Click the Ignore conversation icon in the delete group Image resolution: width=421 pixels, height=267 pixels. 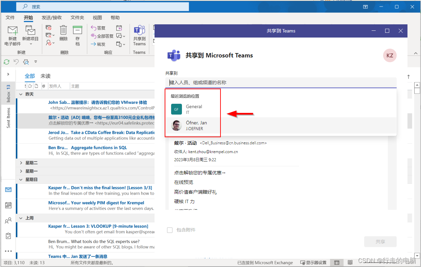pos(49,28)
